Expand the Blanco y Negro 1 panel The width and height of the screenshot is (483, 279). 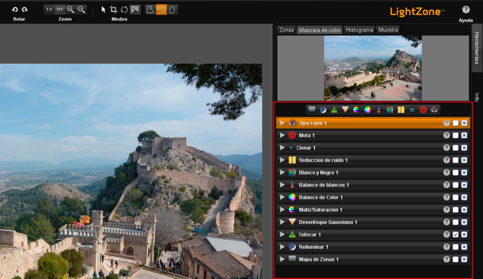point(282,172)
